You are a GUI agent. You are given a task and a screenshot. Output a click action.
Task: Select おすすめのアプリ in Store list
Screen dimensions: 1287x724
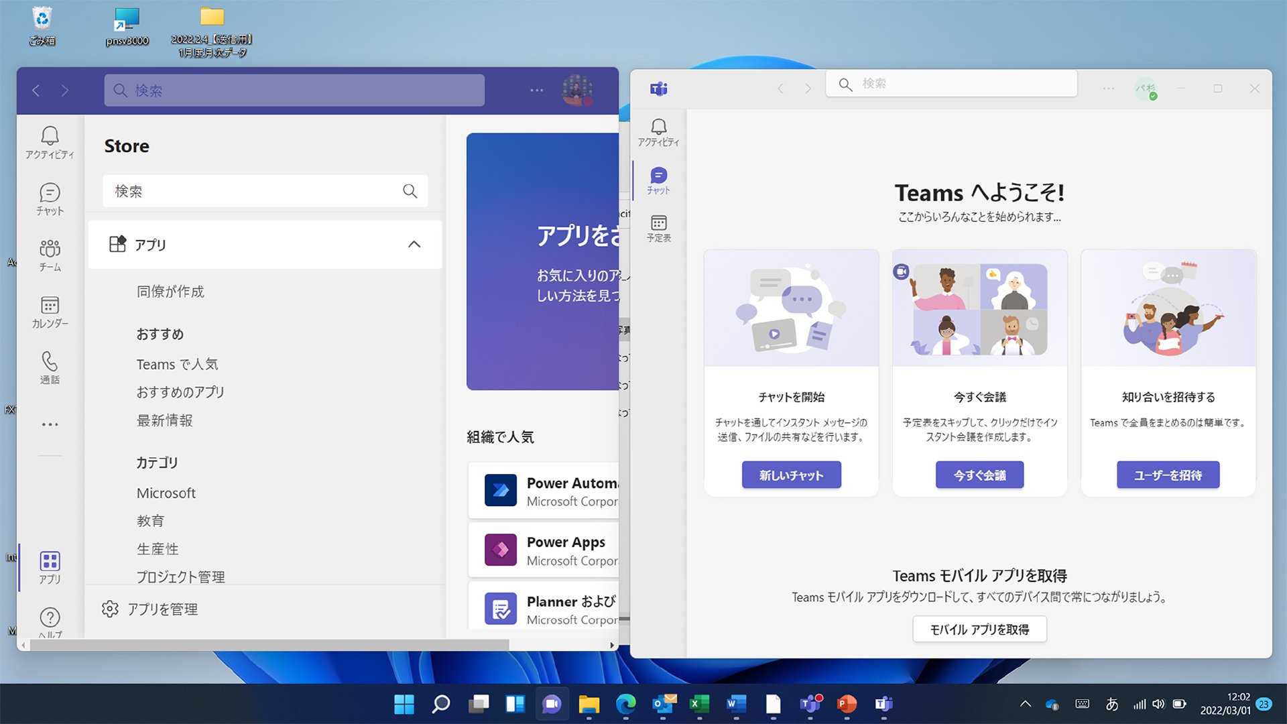tap(180, 392)
